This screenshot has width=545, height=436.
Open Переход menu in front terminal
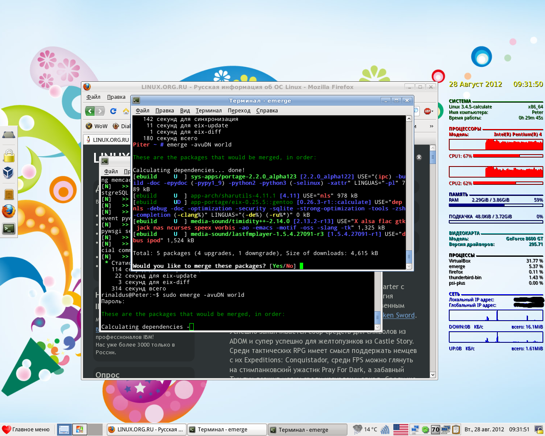pos(239,110)
